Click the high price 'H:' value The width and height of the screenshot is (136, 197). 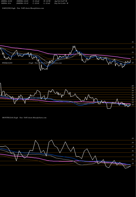coord(47,1)
